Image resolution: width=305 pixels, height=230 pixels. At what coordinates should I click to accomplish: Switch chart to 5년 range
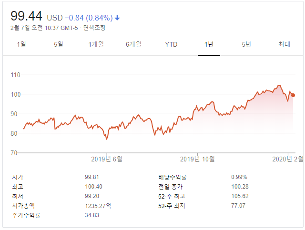point(246,44)
